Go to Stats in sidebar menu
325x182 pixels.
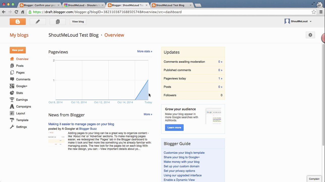click(x=19, y=93)
